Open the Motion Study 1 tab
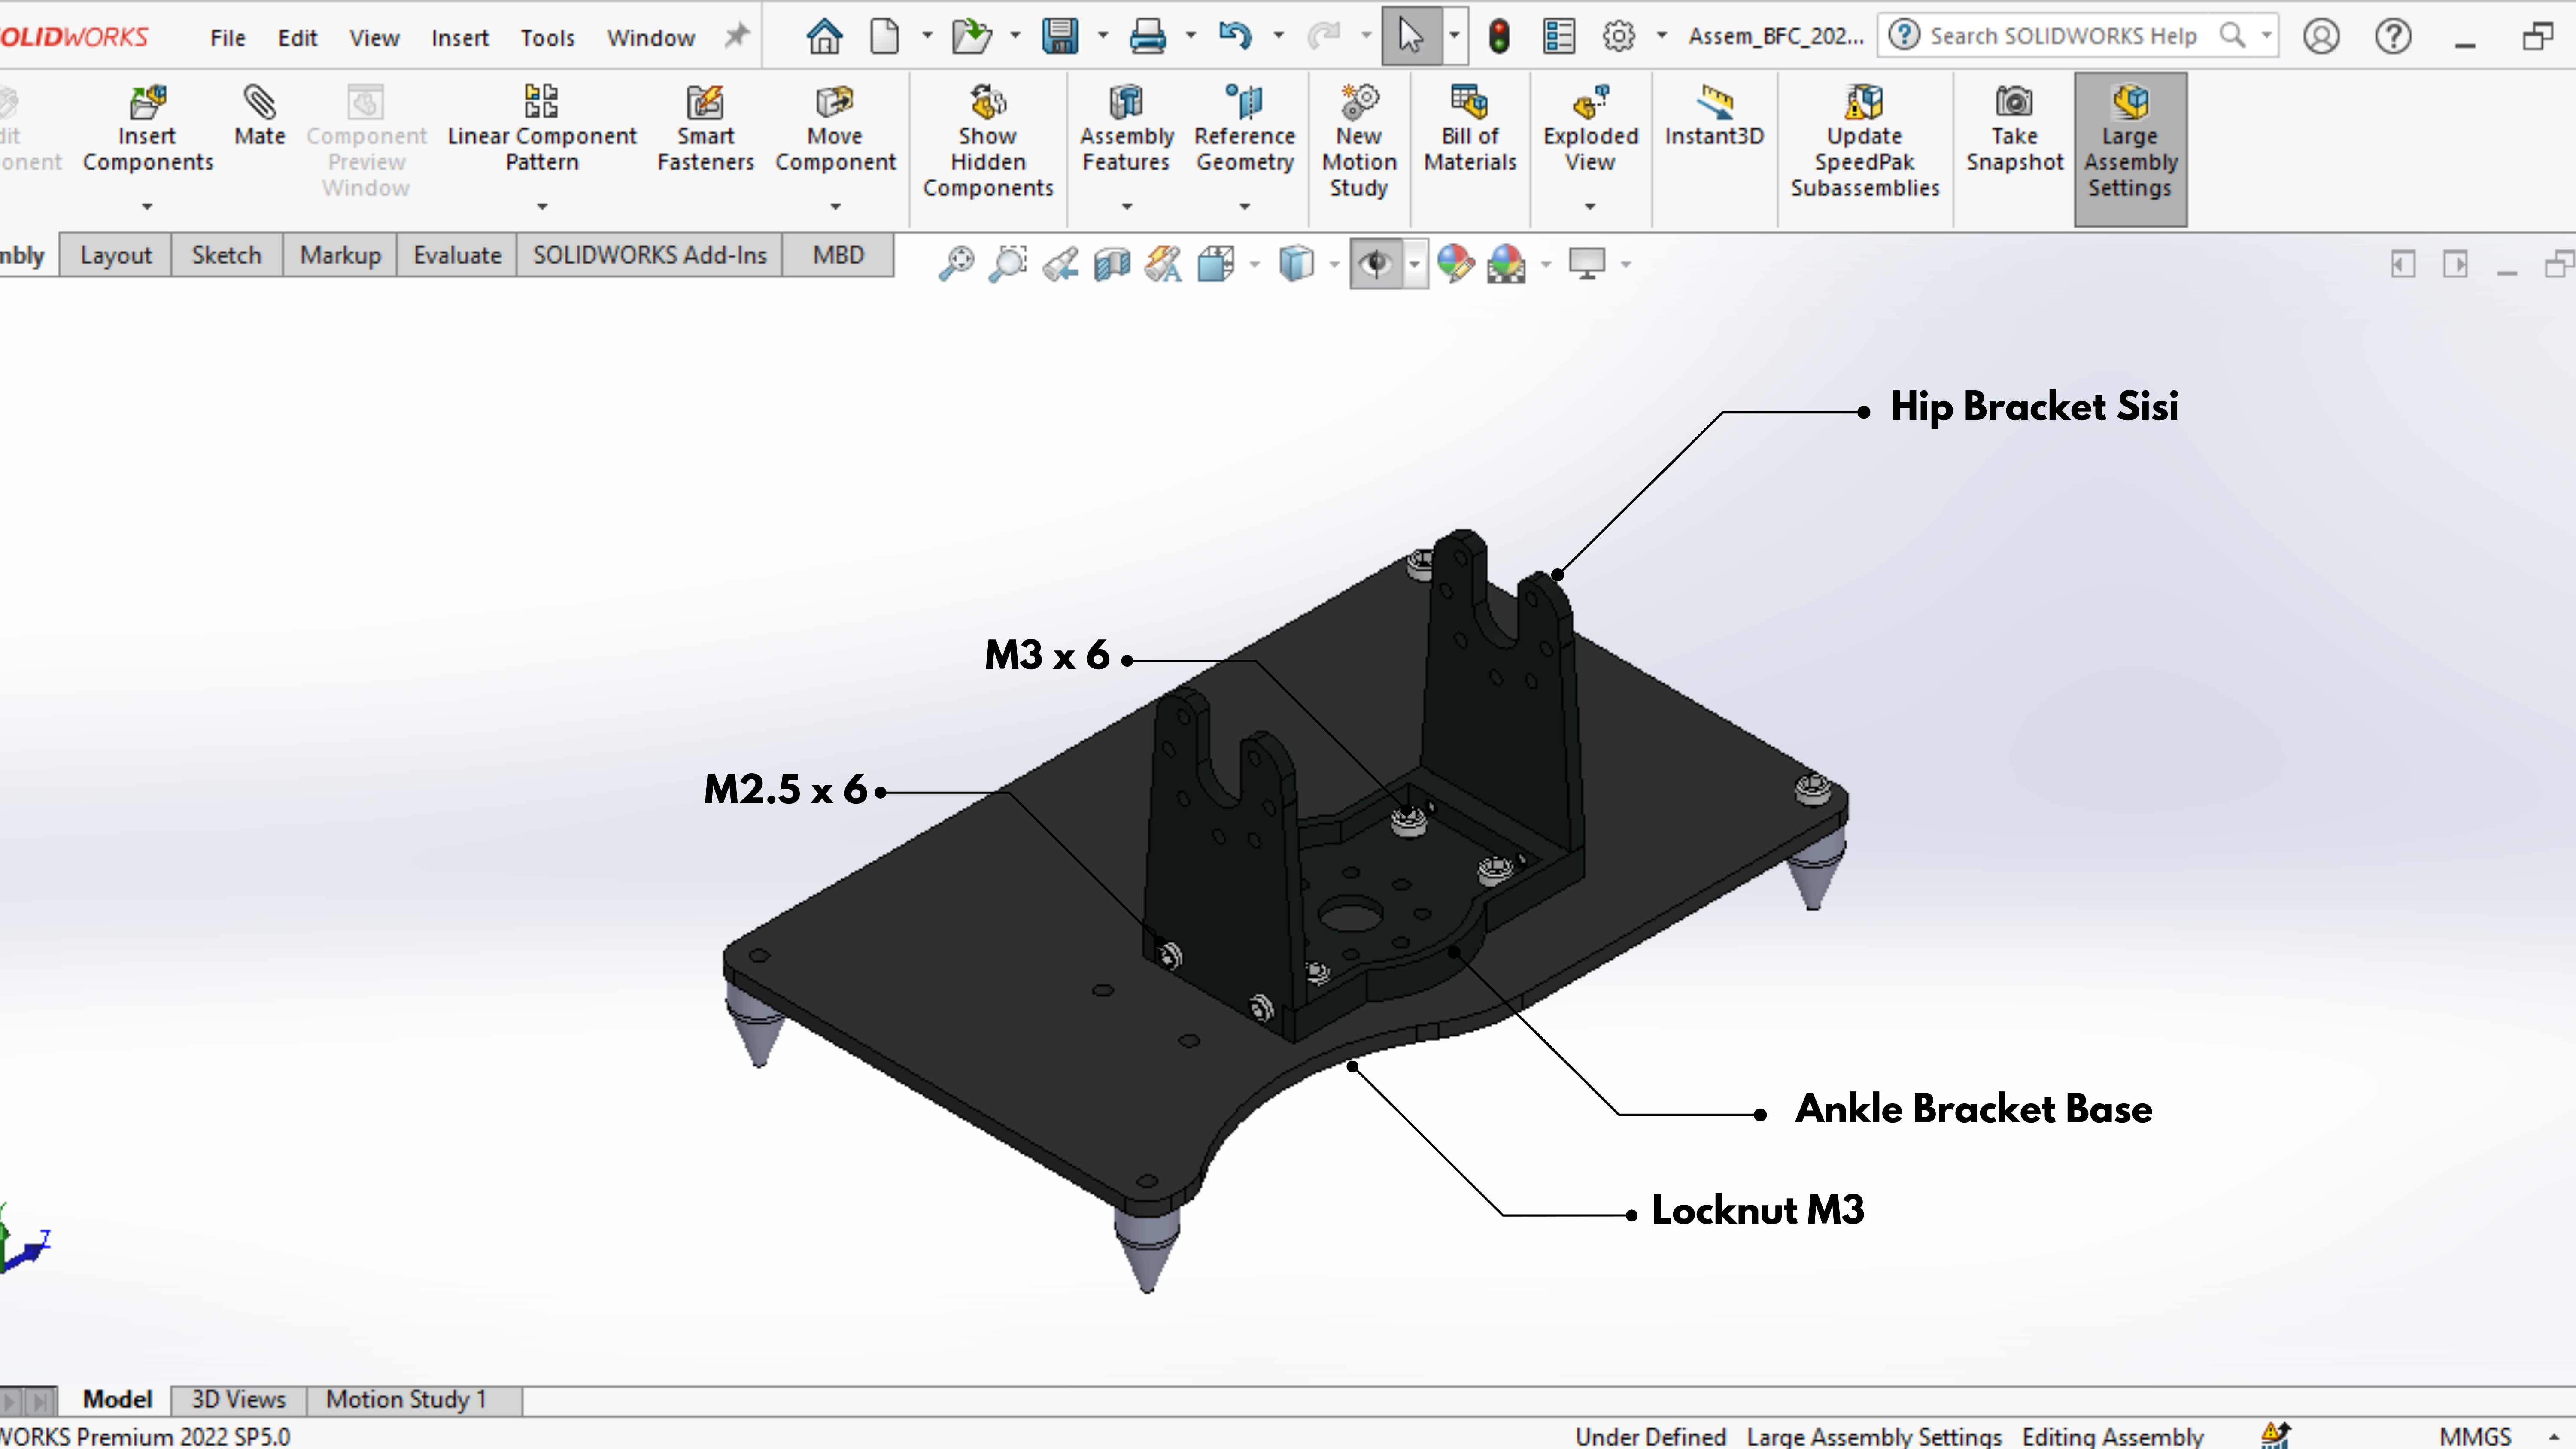This screenshot has width=2576, height=1449. click(x=406, y=1400)
